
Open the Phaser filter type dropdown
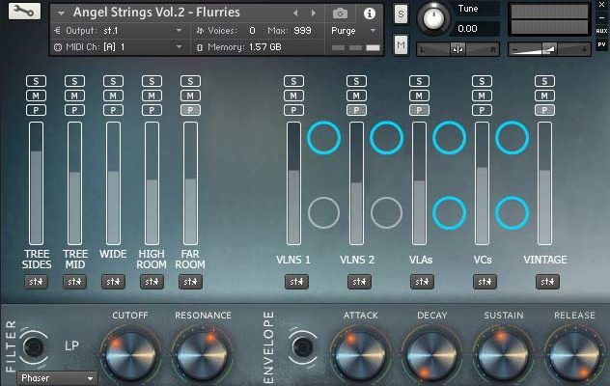[58, 378]
